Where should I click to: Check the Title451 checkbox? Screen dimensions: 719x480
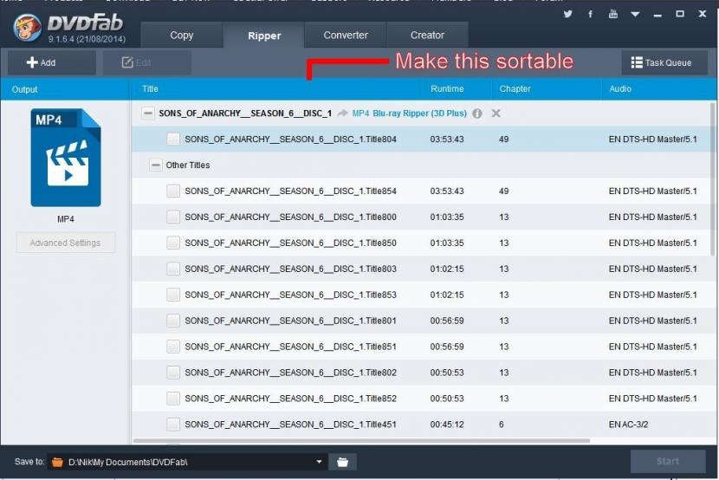coord(173,424)
